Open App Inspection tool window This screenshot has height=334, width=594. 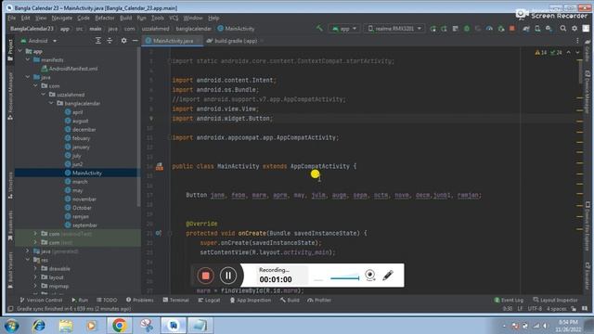251,300
